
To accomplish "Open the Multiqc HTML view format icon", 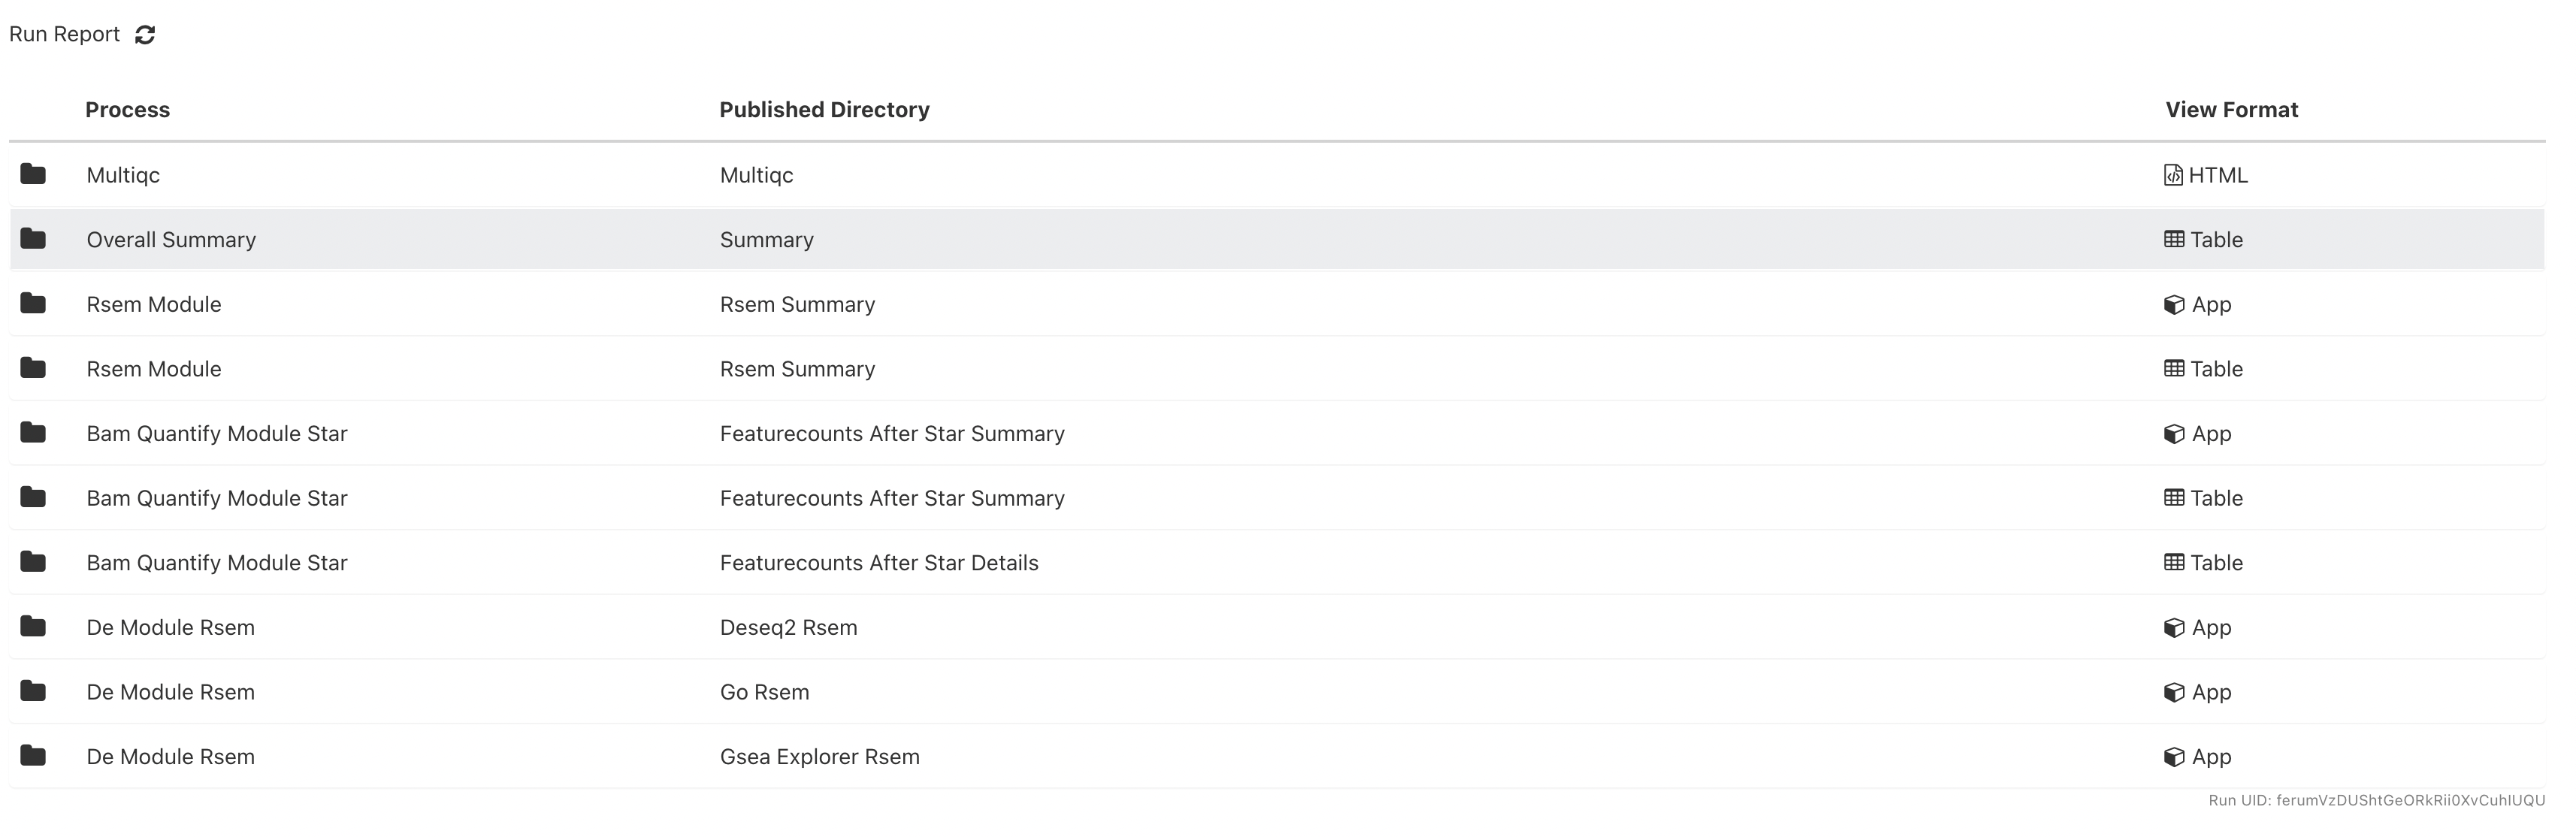I will click(2173, 175).
